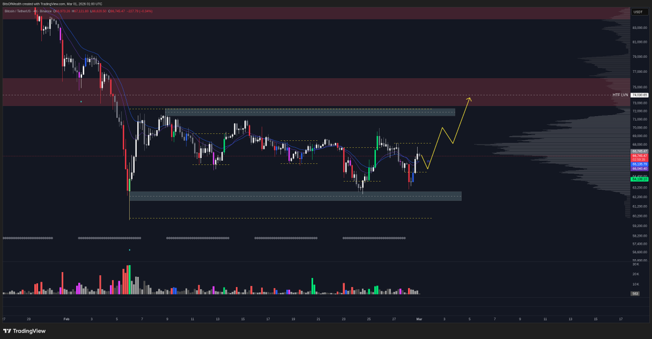Click the 56,600.00 price scale label
Viewport: 652px width, 339px height.
638,252
